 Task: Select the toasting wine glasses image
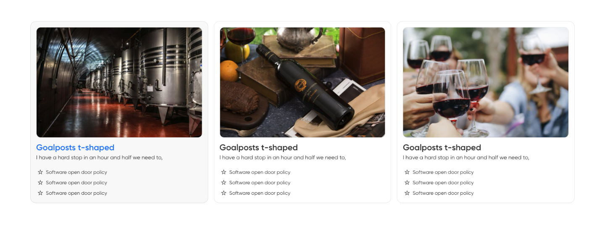click(486, 82)
